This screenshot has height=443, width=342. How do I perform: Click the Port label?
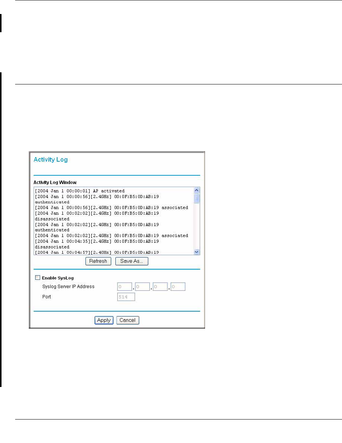[47, 296]
